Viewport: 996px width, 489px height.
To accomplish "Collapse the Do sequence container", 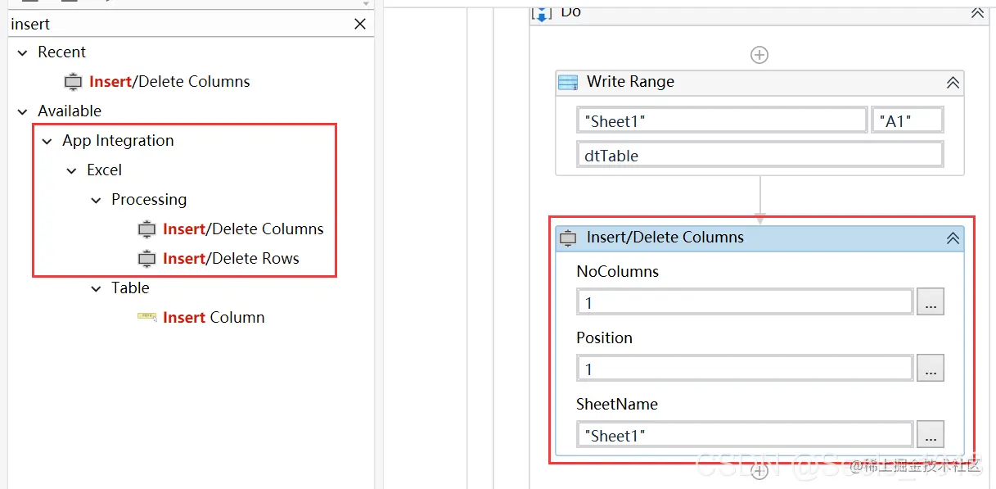I will [x=977, y=12].
